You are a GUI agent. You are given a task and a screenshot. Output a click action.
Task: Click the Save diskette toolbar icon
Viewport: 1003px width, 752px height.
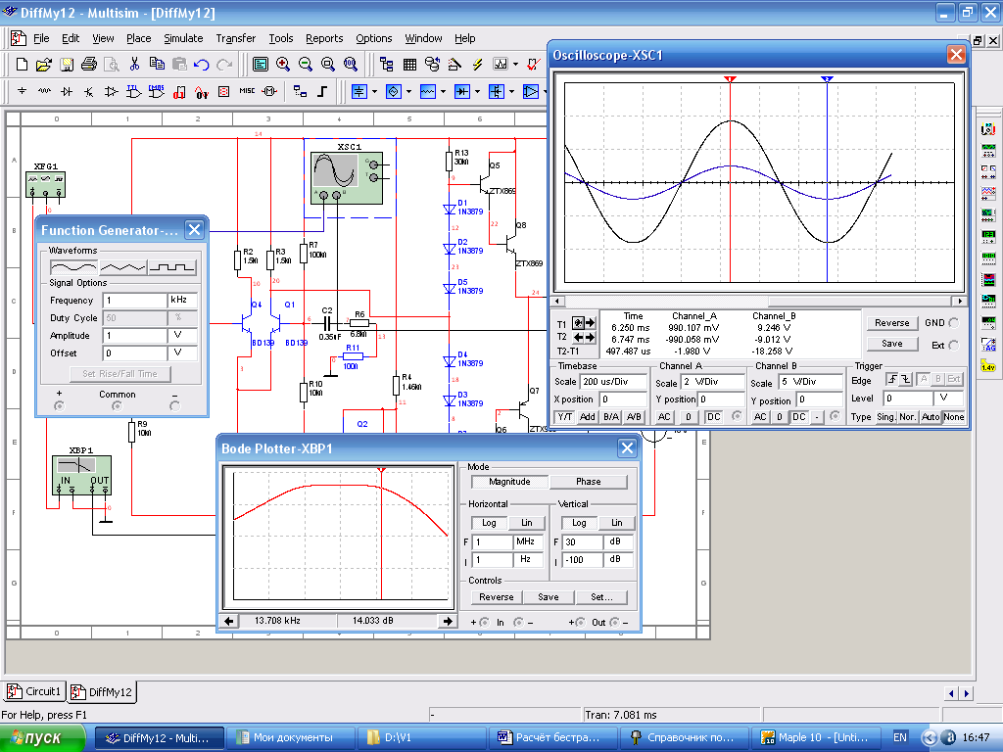[66, 65]
